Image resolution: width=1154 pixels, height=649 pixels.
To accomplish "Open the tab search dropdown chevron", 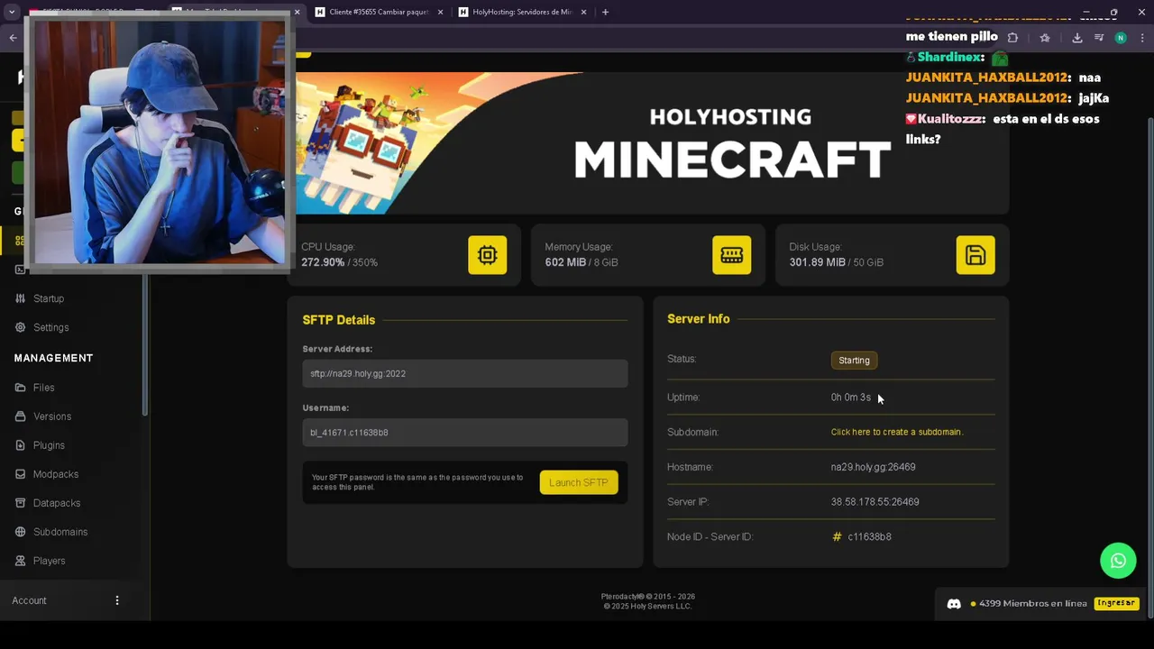I will (x=12, y=12).
